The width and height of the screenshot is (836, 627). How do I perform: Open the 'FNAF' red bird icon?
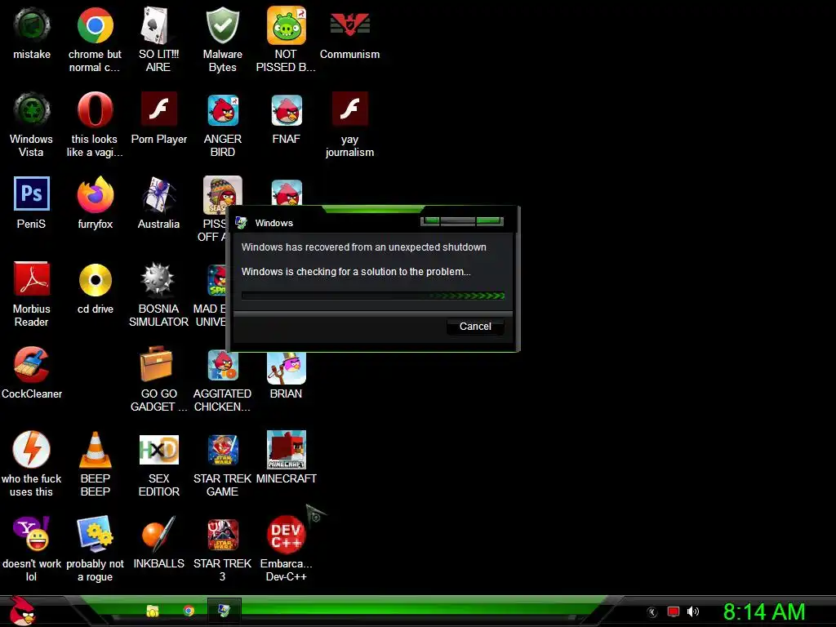(287, 110)
